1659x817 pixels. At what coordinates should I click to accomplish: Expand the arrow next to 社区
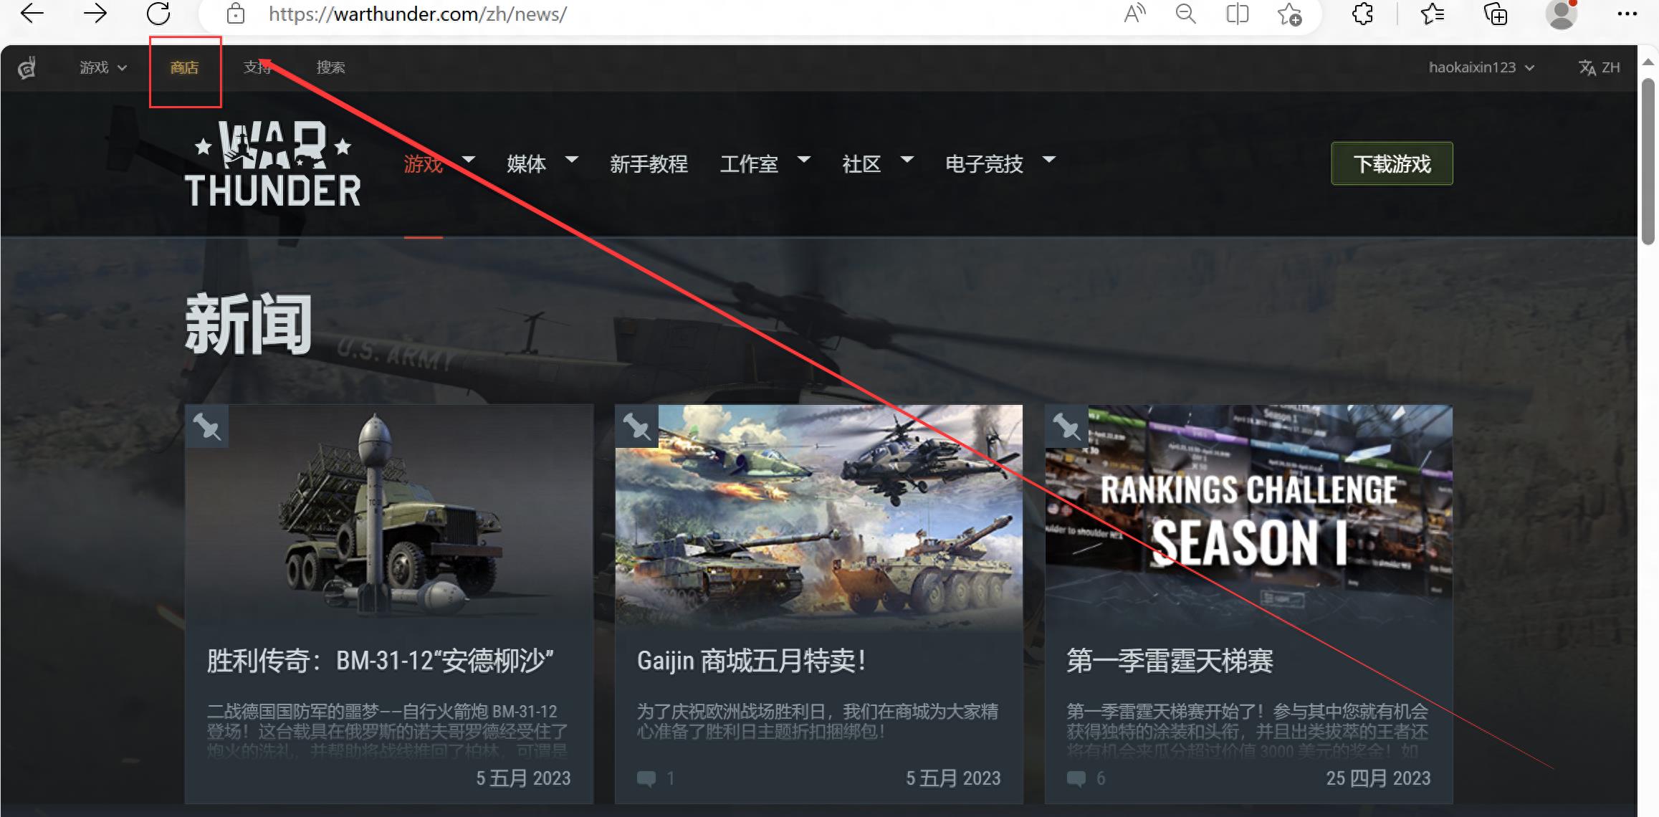(x=907, y=159)
